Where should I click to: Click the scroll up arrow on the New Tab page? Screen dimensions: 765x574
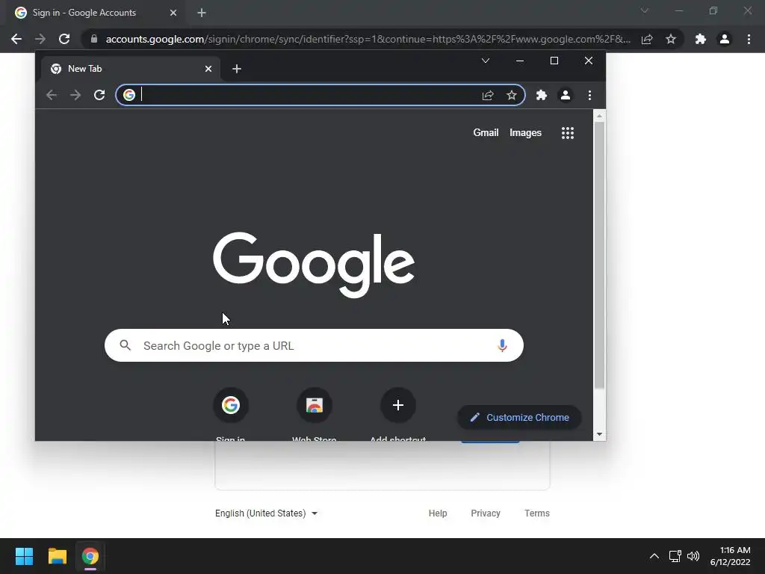coord(599,116)
